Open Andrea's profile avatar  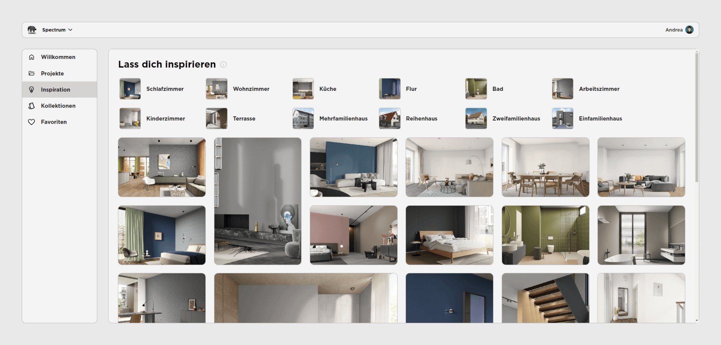click(690, 29)
